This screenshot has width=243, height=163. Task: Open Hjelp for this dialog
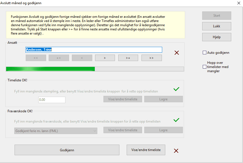click(216, 37)
